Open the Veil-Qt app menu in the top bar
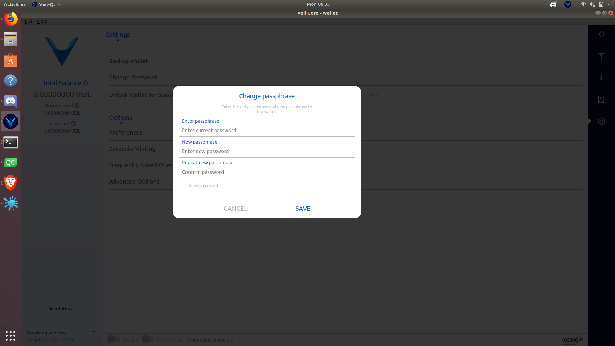Screen dimensions: 615x346 click(46, 4)
